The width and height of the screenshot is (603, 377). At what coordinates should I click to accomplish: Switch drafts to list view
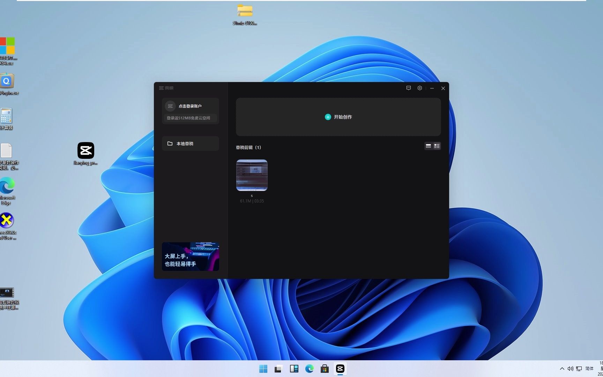click(428, 146)
